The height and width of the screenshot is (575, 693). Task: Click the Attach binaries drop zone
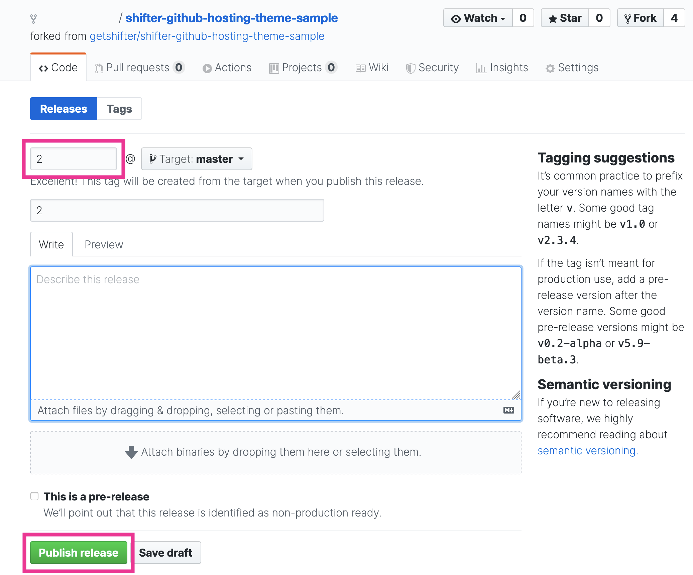(x=276, y=452)
